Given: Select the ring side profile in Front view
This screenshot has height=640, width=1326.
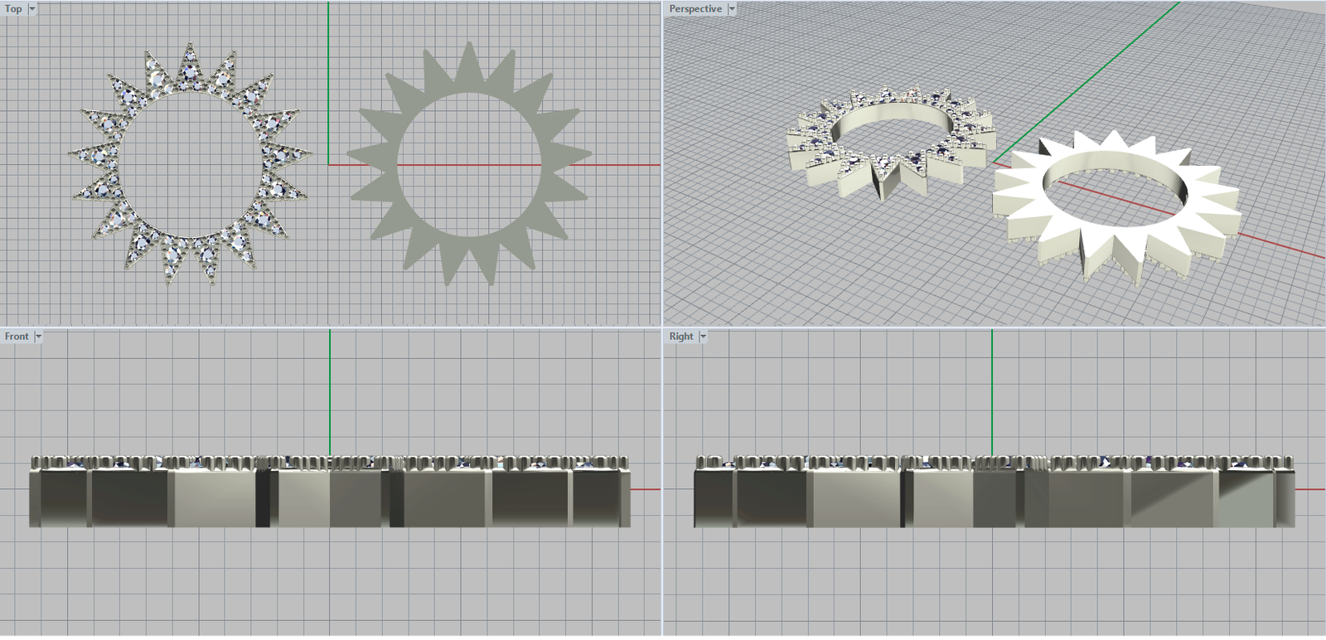Looking at the screenshot, I should pyautogui.click(x=331, y=497).
